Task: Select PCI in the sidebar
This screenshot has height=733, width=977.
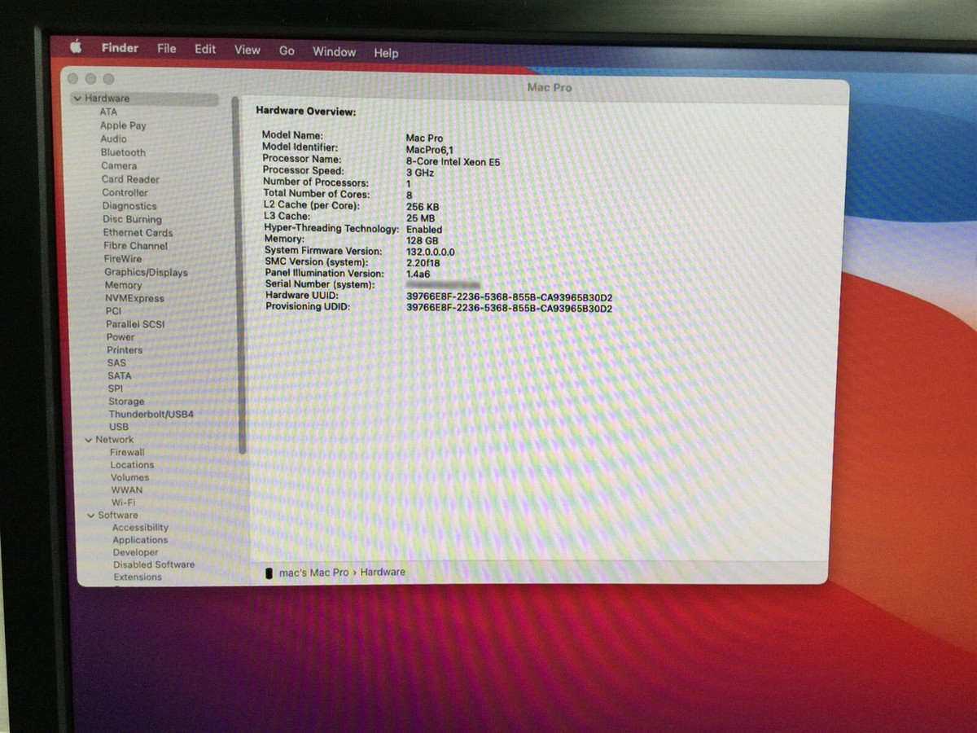Action: tap(113, 311)
